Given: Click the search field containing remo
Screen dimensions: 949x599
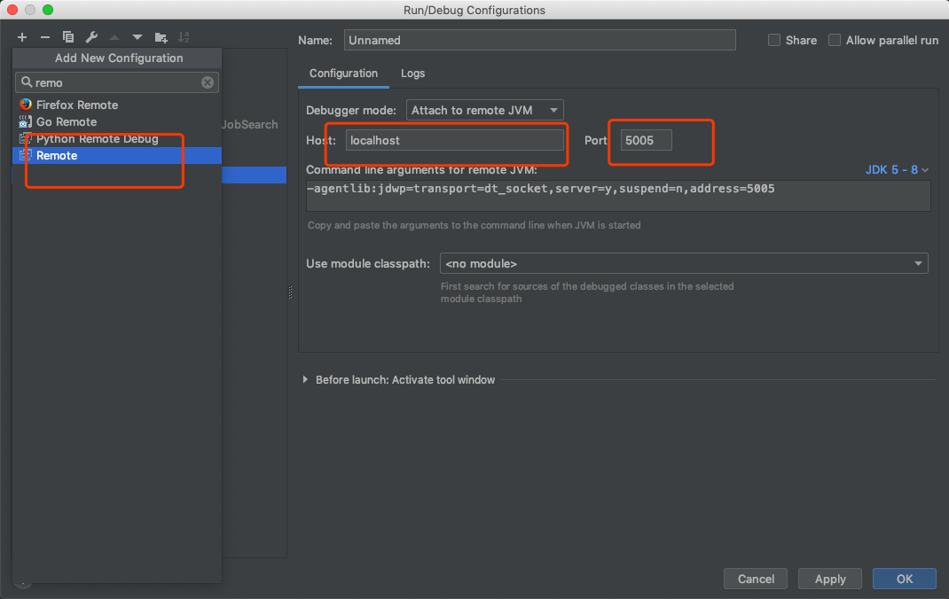Looking at the screenshot, I should click(117, 82).
